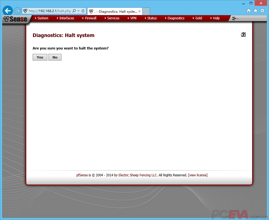Click the help question mark icon
The image size is (269, 220).
243,35
